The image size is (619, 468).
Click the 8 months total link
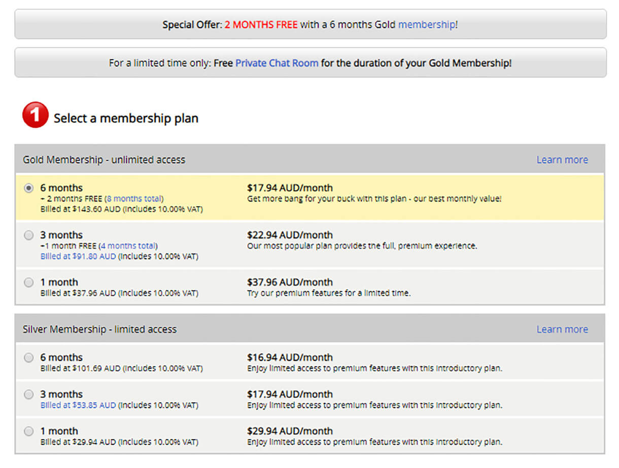tap(134, 199)
